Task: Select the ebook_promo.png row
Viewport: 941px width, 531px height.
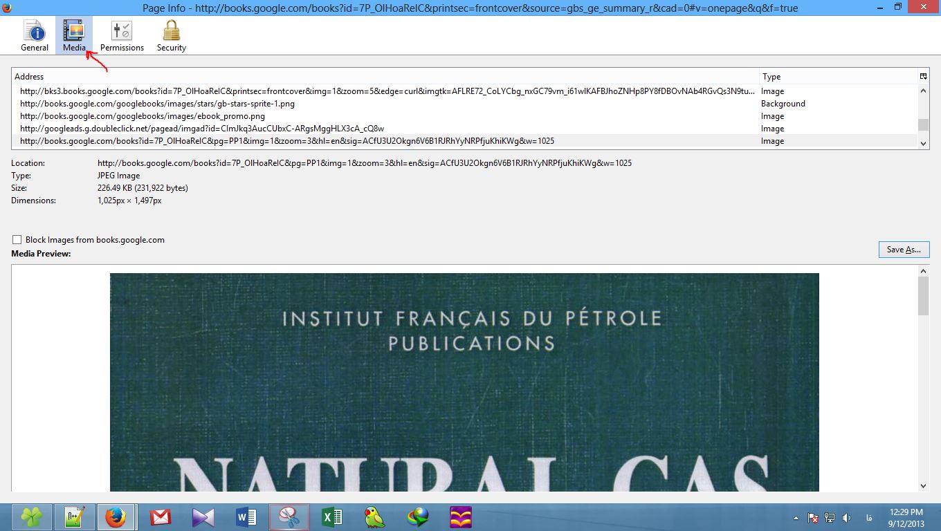Action: click(465, 116)
